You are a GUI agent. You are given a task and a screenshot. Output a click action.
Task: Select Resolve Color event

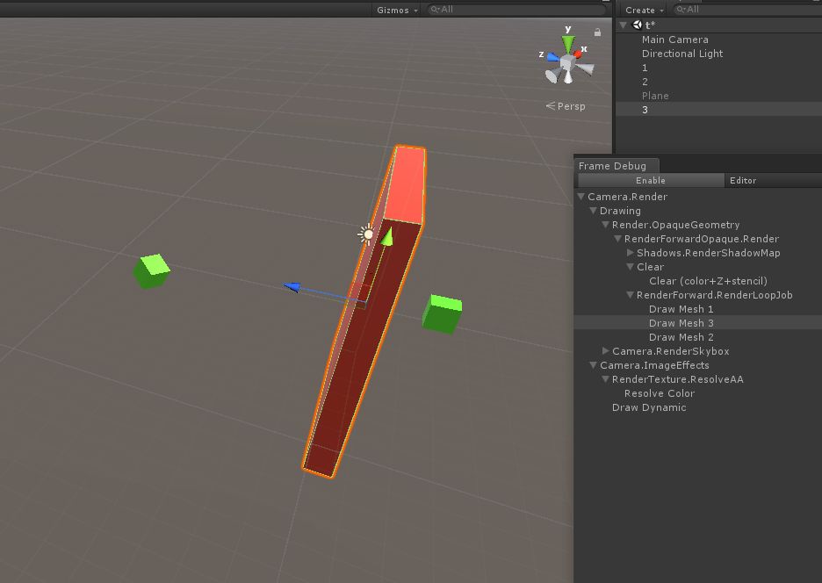click(660, 393)
